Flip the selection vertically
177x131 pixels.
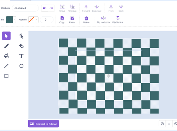point(118,20)
